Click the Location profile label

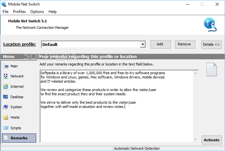(20, 44)
